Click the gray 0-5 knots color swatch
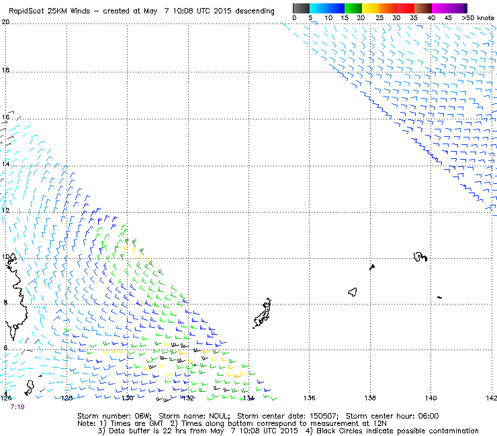Viewport: 497px width, 436px height. (301, 8)
